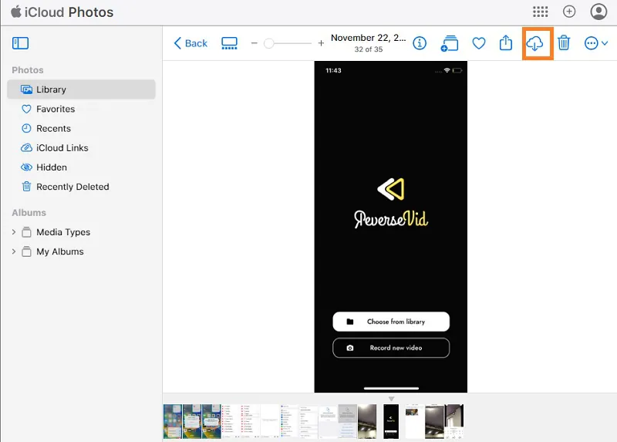Click the 'November 22, 2...' date title
This screenshot has height=442, width=617.
point(368,38)
